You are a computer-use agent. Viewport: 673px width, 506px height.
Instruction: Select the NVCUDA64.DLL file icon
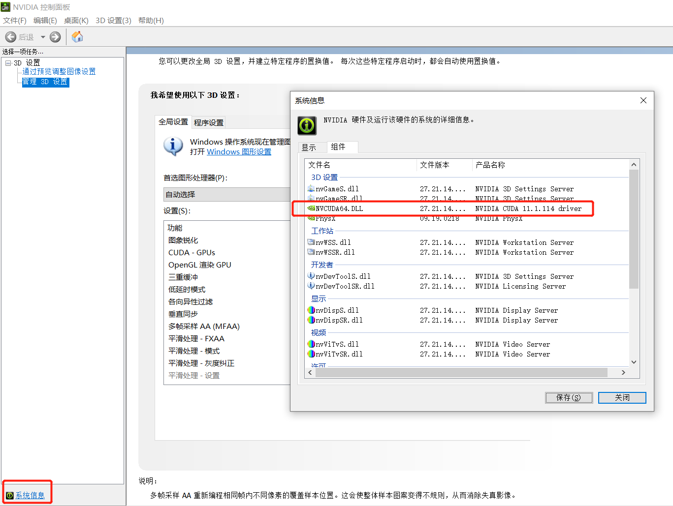[311, 208]
